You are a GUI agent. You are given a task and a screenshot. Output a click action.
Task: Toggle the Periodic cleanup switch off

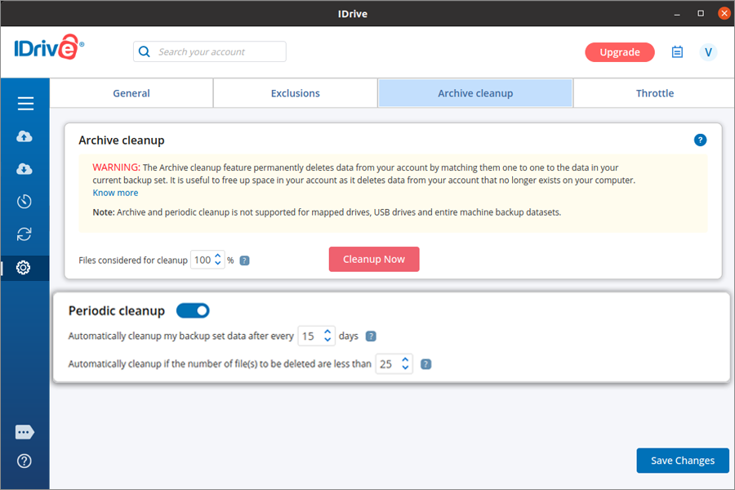click(x=193, y=310)
